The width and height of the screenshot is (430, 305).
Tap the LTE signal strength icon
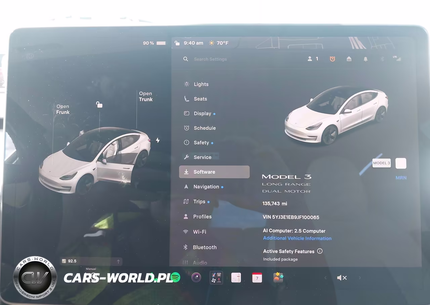click(397, 58)
